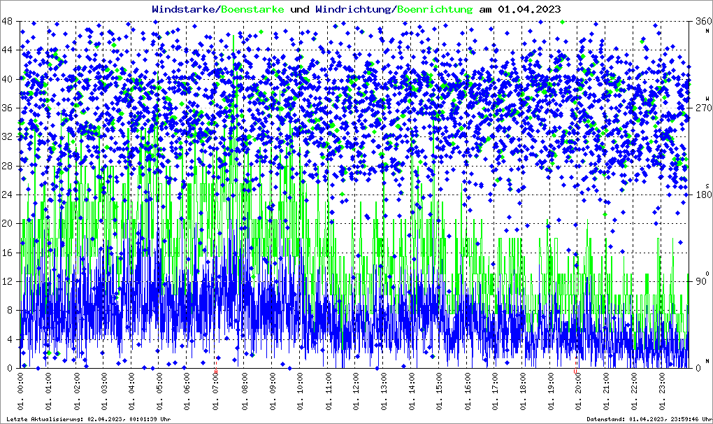Viewport: 713px width, 424px height.
Task: Select the green 'Boenrichtung' title label
Action: pos(435,9)
